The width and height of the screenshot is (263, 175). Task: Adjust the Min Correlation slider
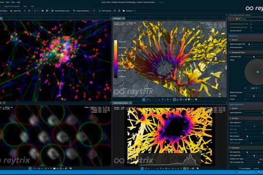259,162
